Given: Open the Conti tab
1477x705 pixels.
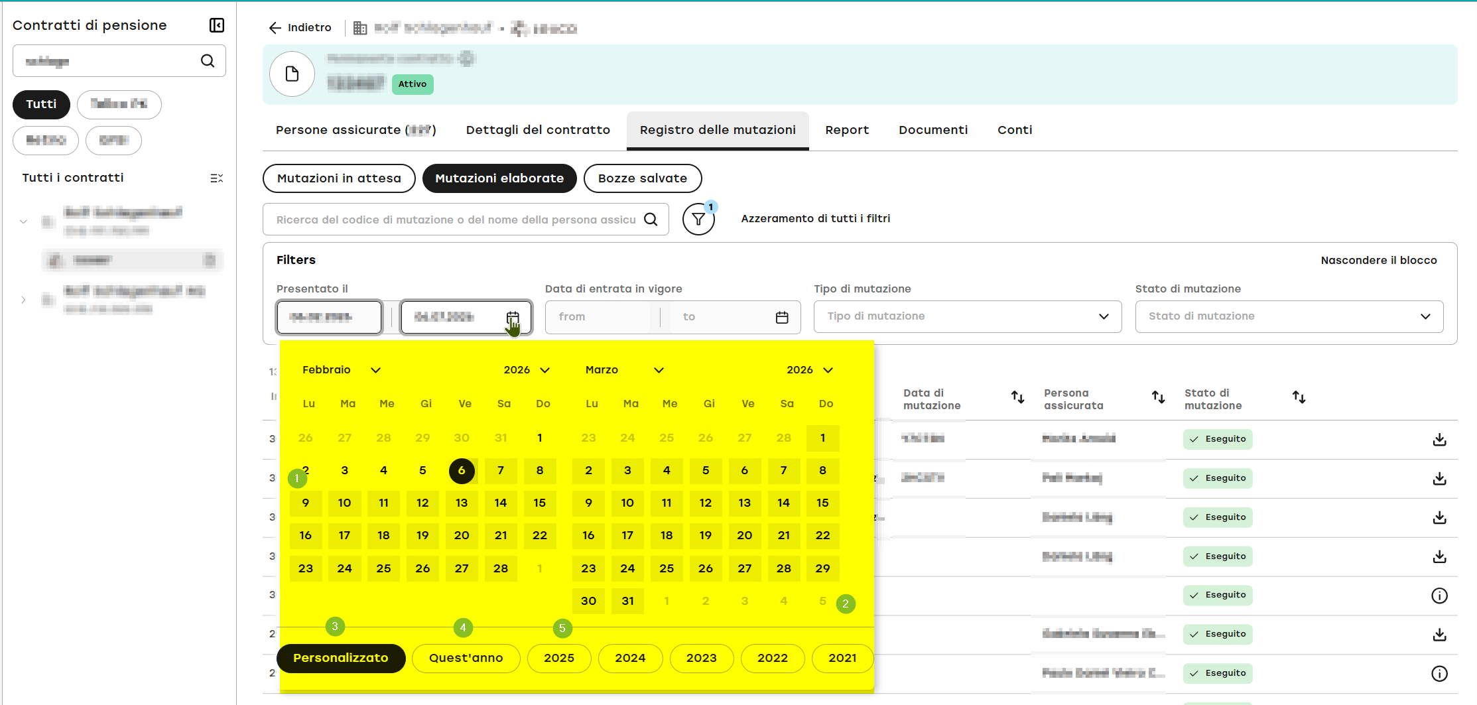Looking at the screenshot, I should [x=1015, y=131].
